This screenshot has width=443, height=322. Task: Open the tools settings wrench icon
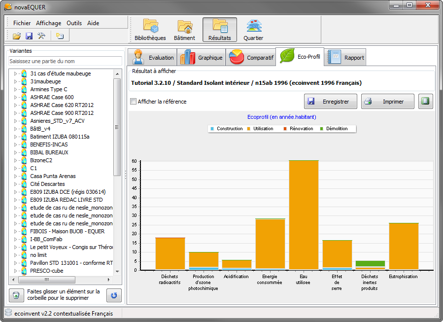tap(41, 36)
